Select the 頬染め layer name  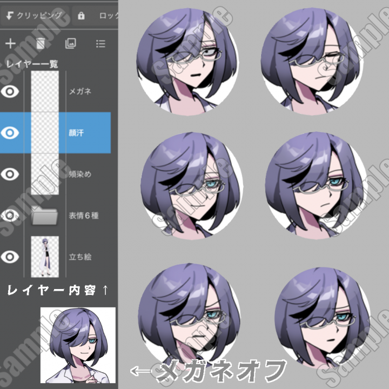click(80, 174)
